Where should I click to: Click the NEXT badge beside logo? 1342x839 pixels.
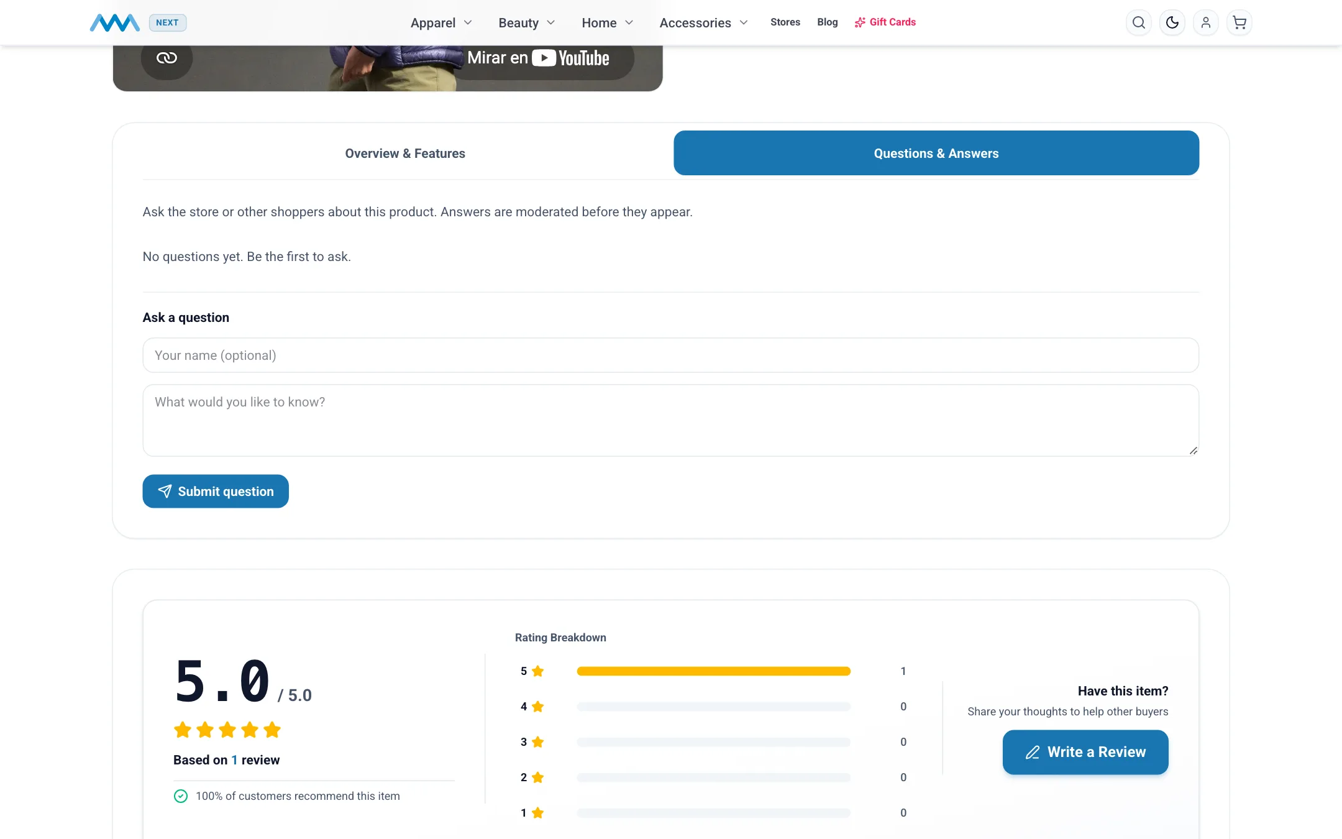(x=167, y=22)
